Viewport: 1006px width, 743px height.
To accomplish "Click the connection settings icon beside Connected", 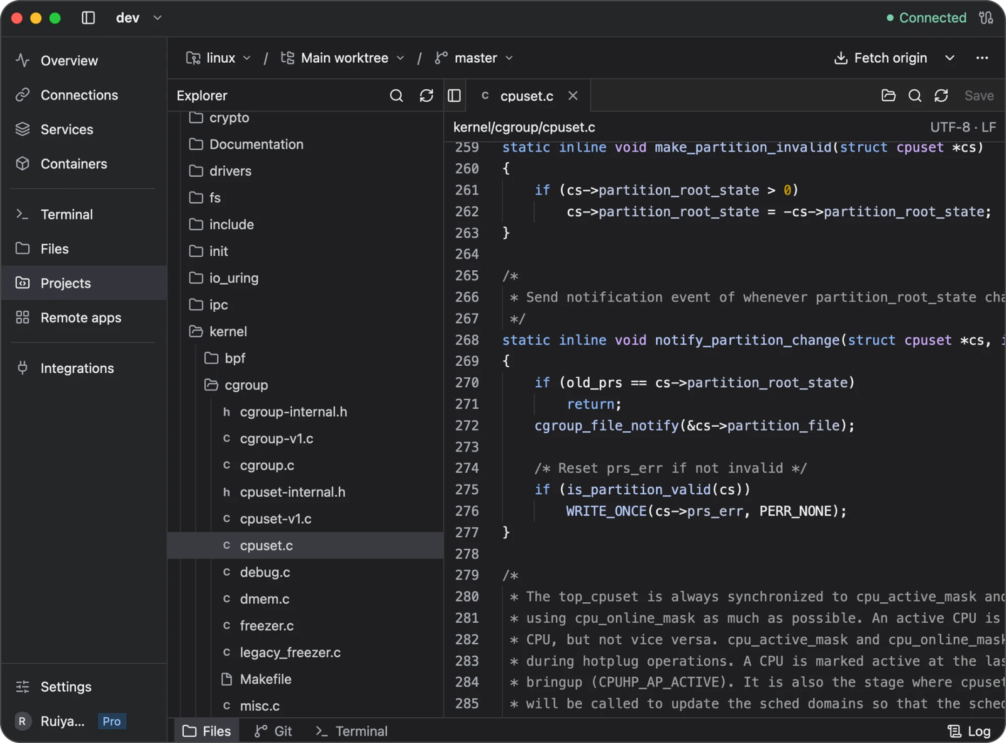I will [986, 18].
